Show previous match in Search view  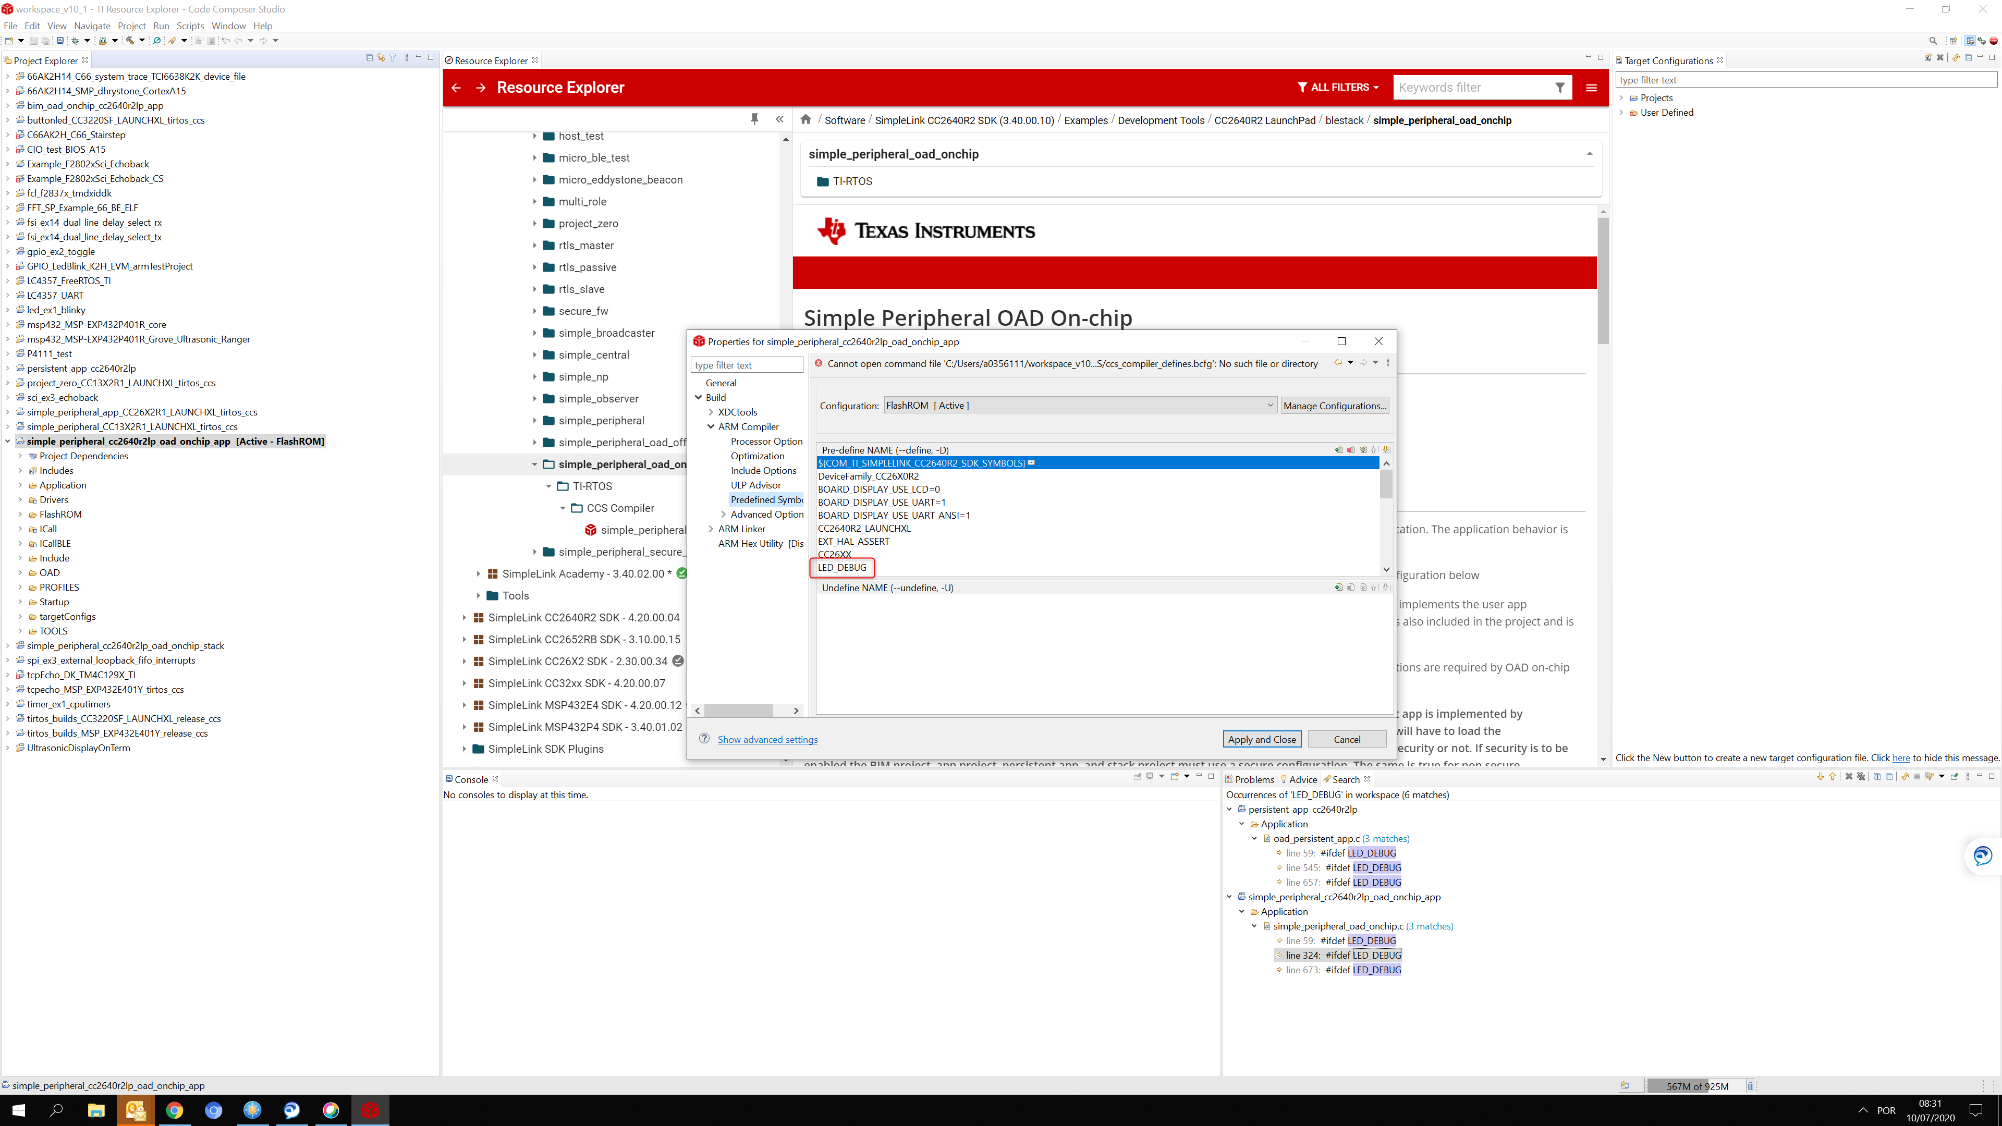pyautogui.click(x=1833, y=776)
